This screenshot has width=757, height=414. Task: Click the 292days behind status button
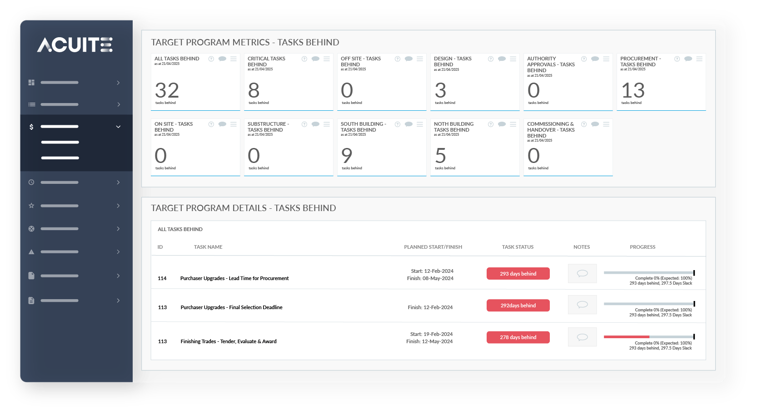[x=518, y=306]
